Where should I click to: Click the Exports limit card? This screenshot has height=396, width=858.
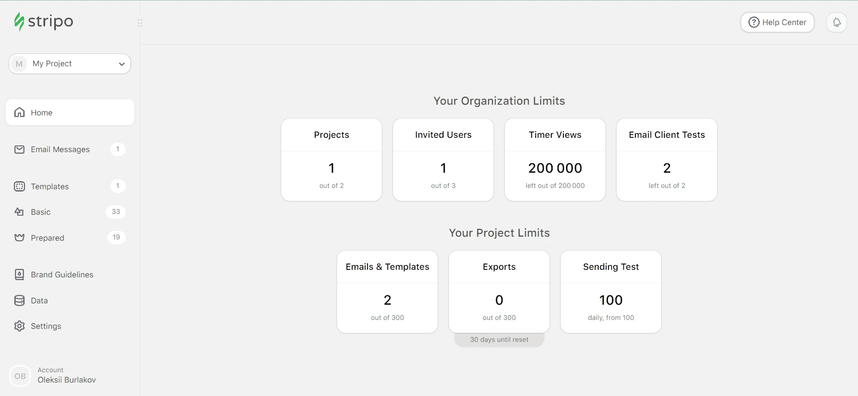point(499,292)
